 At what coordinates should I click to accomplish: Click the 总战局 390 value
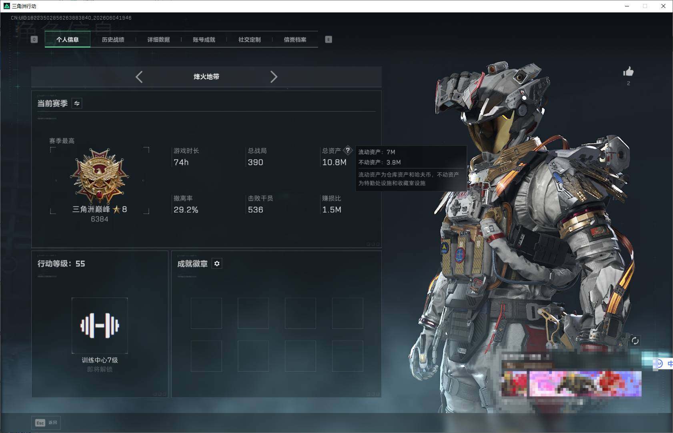[x=255, y=162]
